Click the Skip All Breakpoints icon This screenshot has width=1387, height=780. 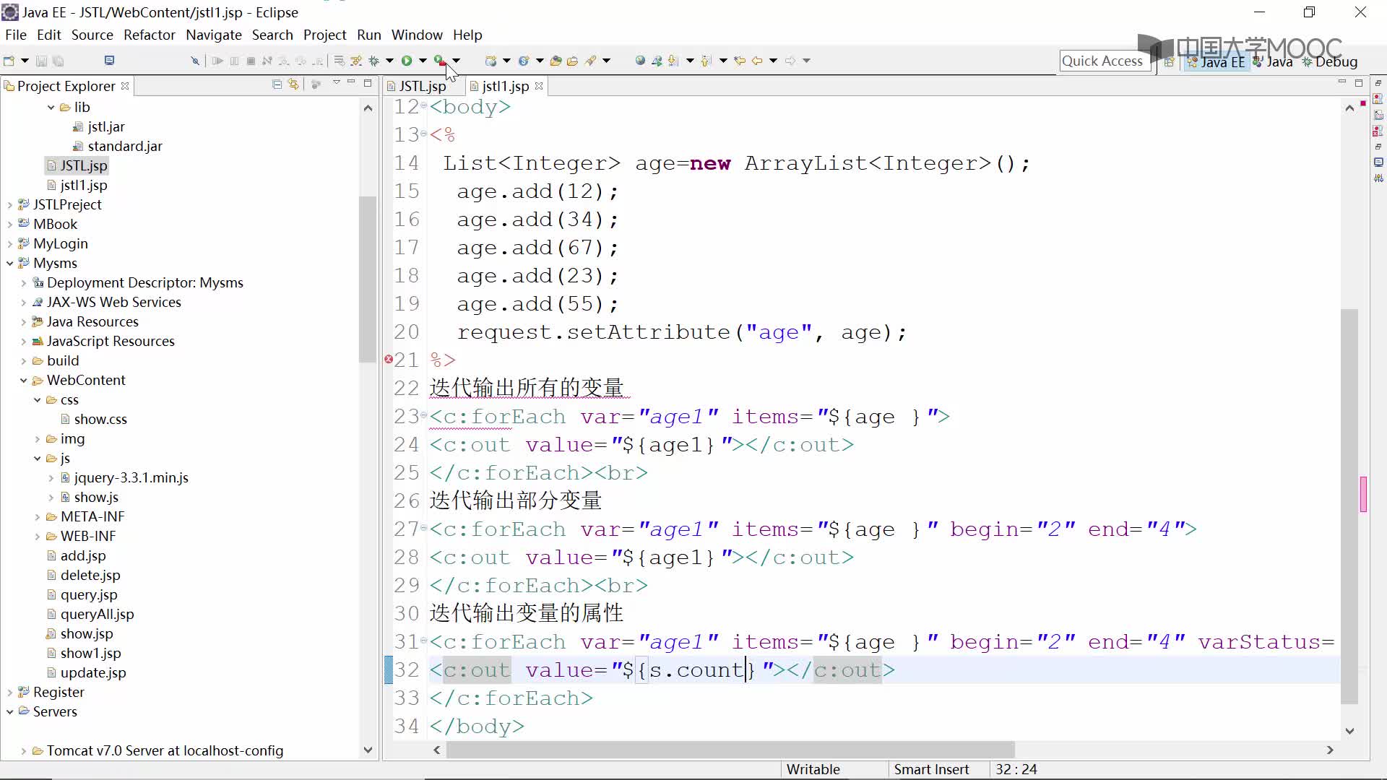(x=195, y=61)
